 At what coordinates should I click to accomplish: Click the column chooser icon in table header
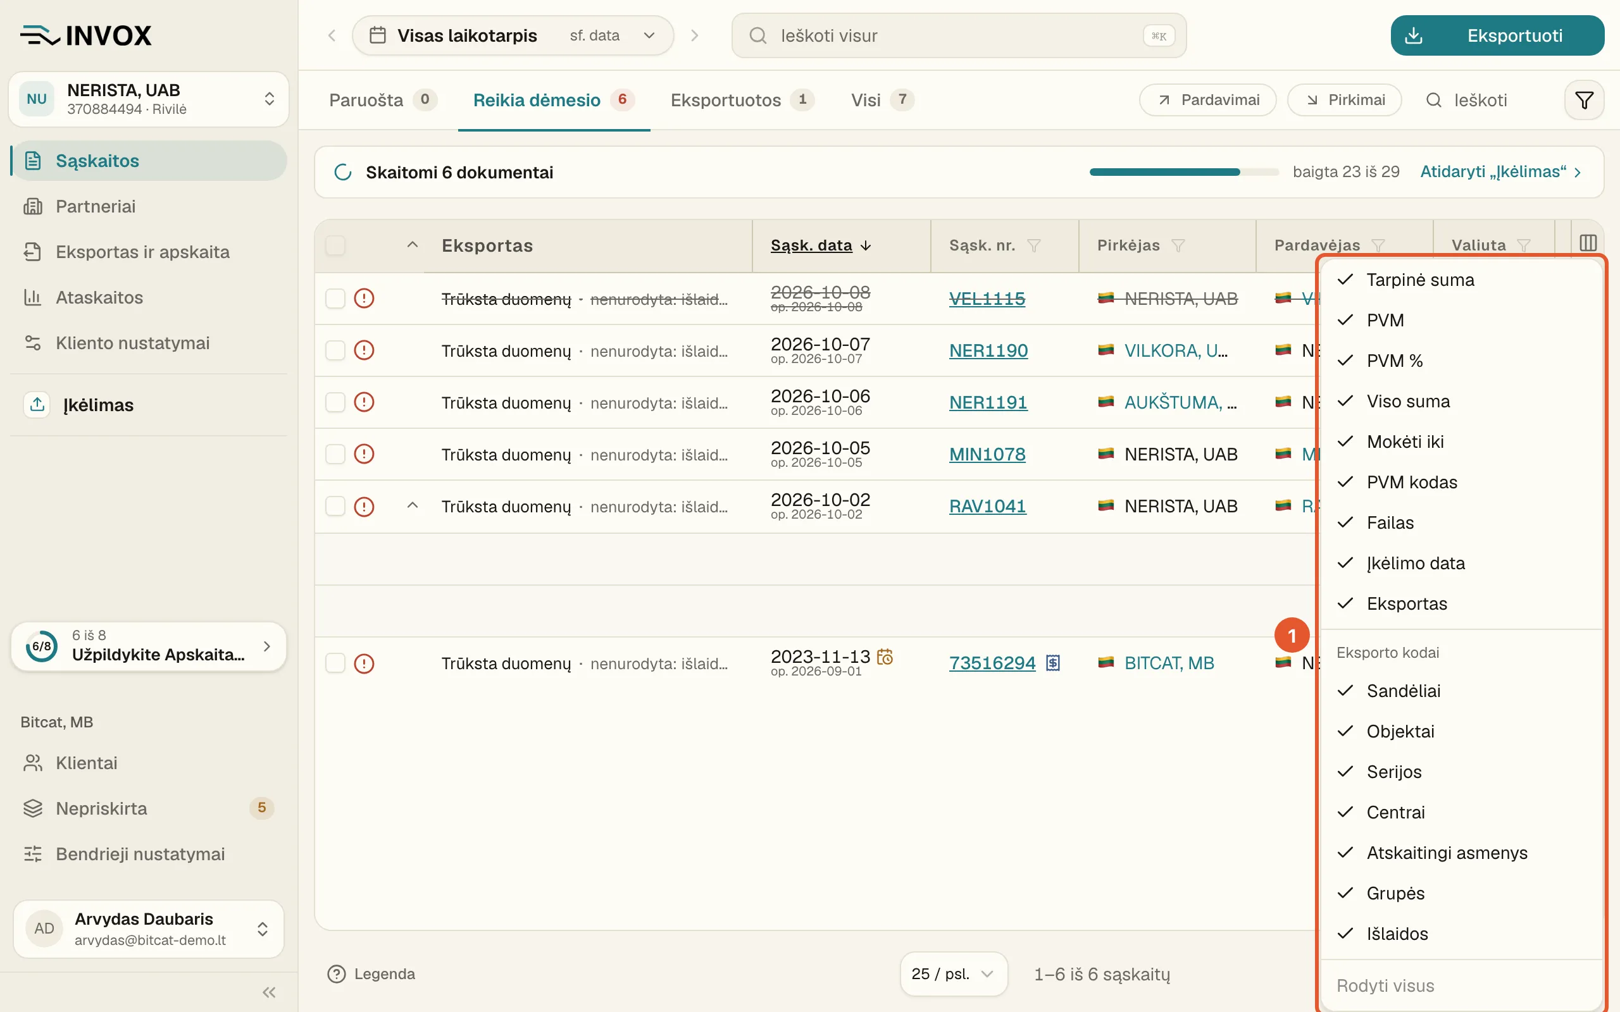pos(1588,244)
